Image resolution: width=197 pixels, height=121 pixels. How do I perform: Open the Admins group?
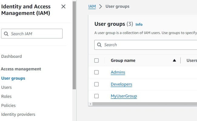(118, 72)
